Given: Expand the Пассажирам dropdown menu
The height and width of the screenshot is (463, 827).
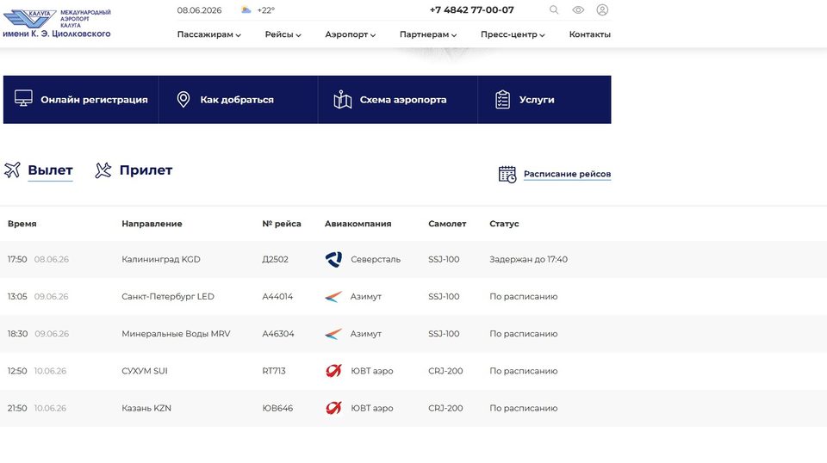Looking at the screenshot, I should coord(208,34).
